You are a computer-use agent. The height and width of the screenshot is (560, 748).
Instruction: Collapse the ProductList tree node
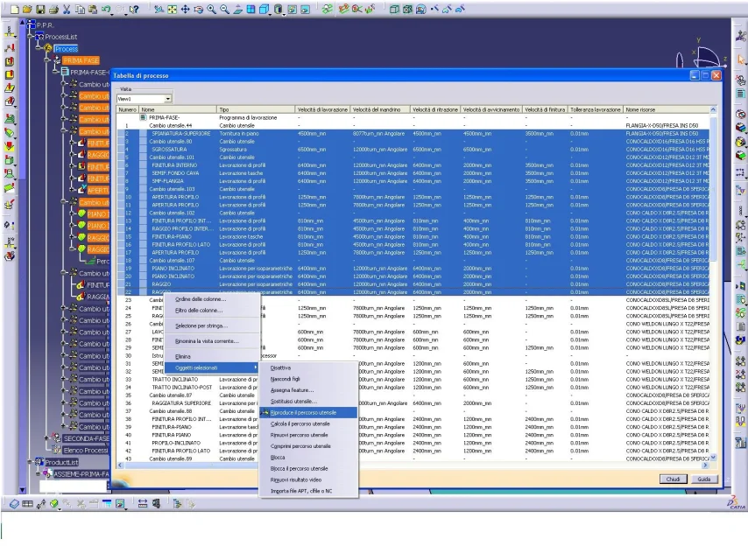click(x=31, y=462)
